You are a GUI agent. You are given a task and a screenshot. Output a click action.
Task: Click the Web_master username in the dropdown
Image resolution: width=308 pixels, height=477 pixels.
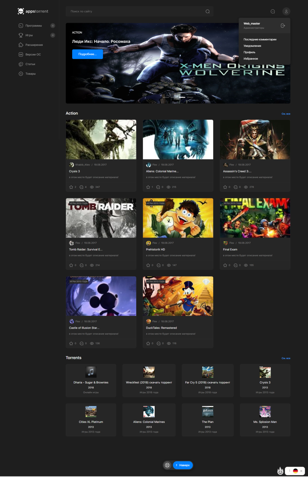pyautogui.click(x=252, y=24)
